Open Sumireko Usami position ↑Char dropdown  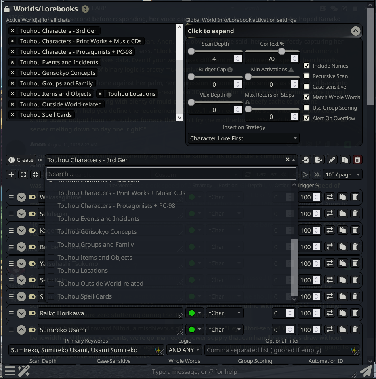225,330
